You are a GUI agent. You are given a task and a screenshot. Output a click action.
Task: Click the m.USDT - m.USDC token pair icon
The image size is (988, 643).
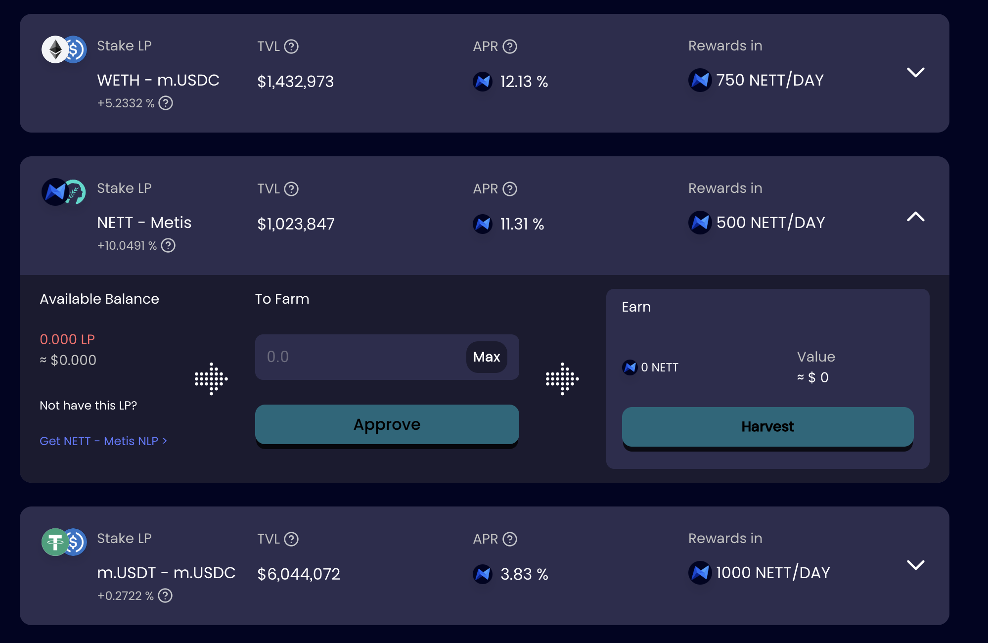64,542
